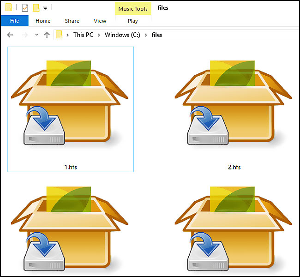The width and height of the screenshot is (300, 277).
Task: Open the Share ribbon tab
Action: pyautogui.click(x=72, y=21)
